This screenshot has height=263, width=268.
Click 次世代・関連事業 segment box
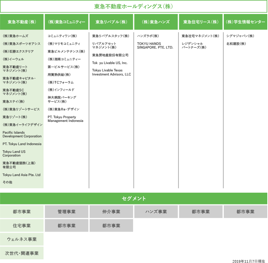pos(22,253)
